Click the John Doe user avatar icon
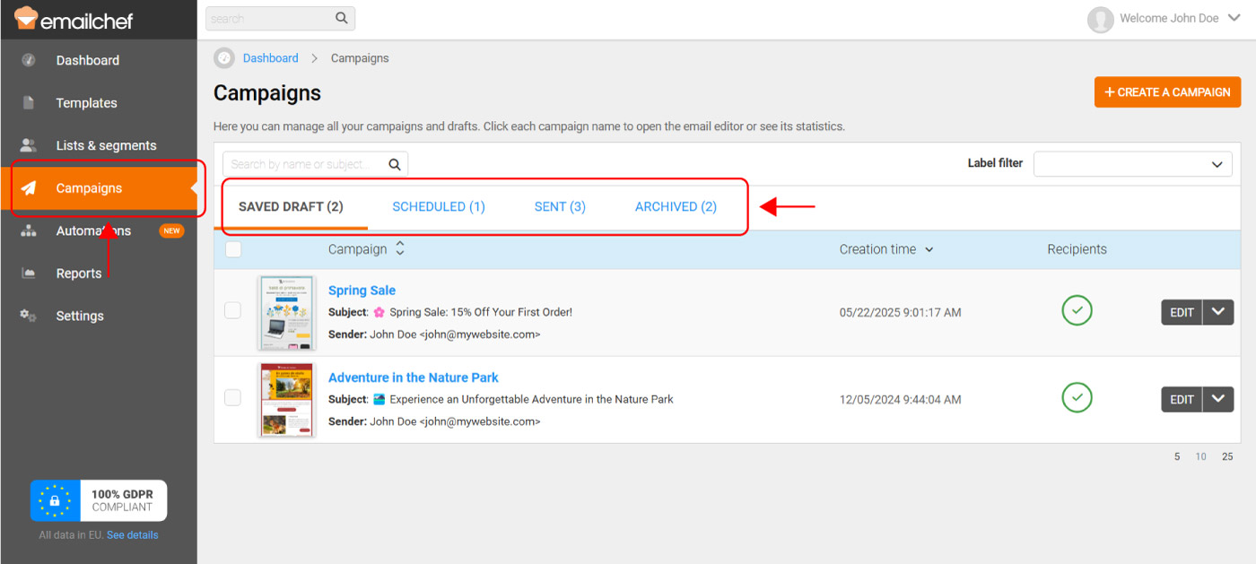The width and height of the screenshot is (1256, 564). point(1100,19)
